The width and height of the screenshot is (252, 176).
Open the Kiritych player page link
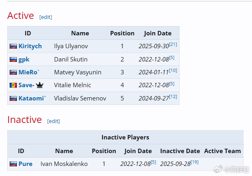click(x=30, y=46)
